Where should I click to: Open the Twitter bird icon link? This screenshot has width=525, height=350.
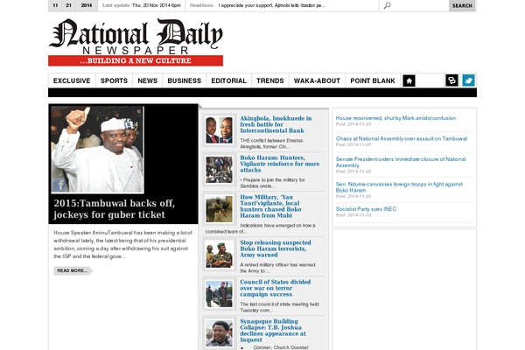[468, 80]
